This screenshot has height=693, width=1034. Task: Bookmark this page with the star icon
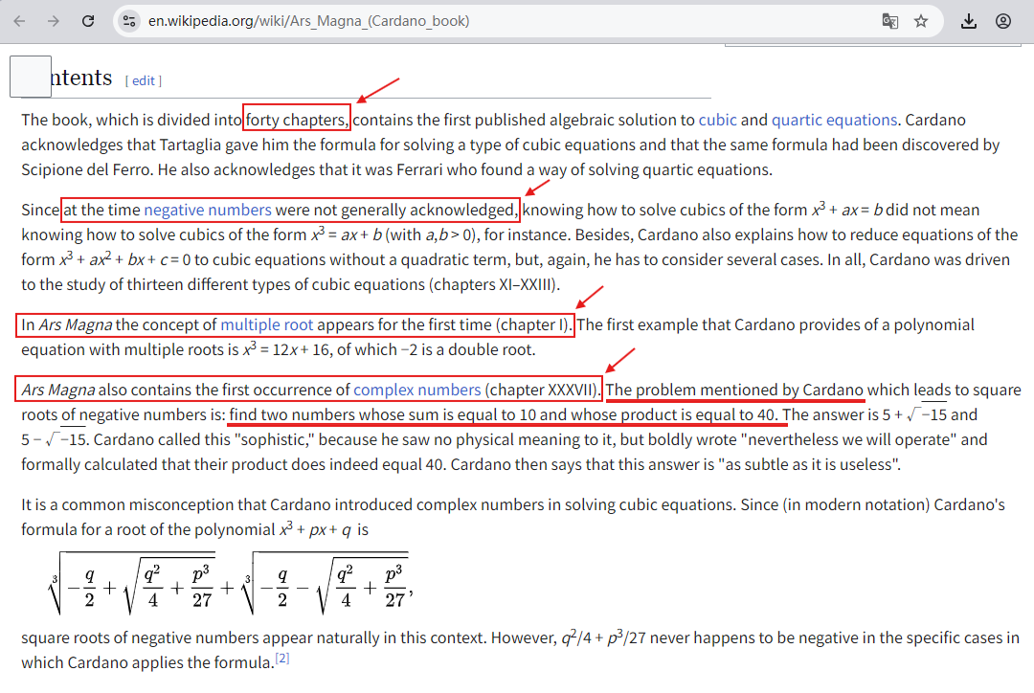coord(921,21)
